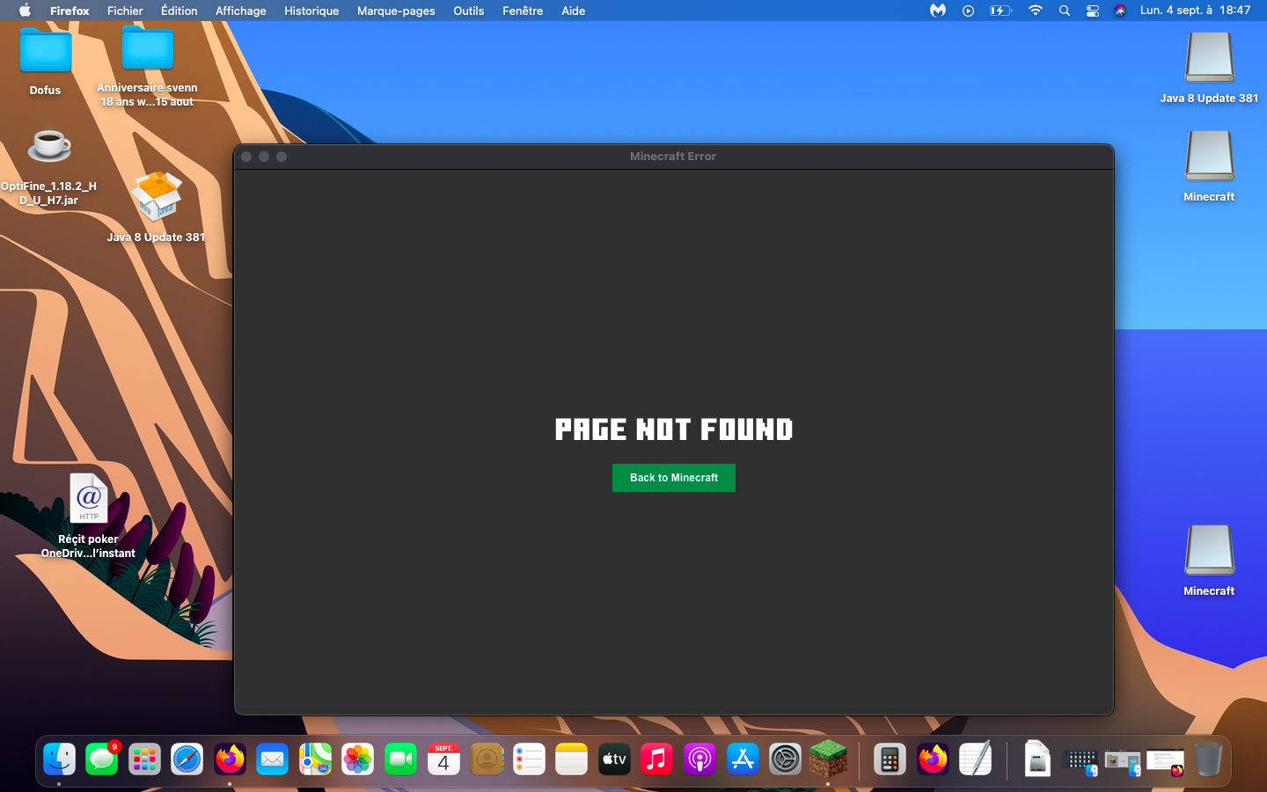Open FaceTime from the Dock
The height and width of the screenshot is (792, 1267).
pyautogui.click(x=400, y=759)
